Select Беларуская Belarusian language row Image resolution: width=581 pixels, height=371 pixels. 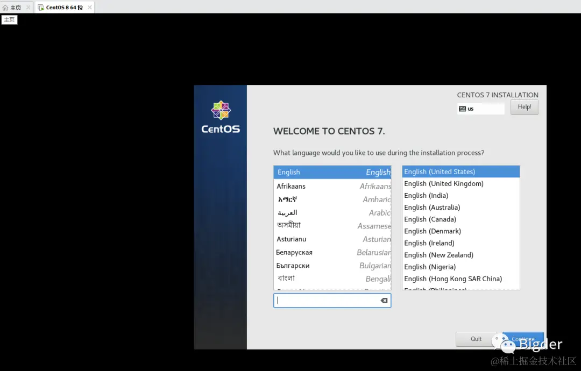[x=332, y=252]
